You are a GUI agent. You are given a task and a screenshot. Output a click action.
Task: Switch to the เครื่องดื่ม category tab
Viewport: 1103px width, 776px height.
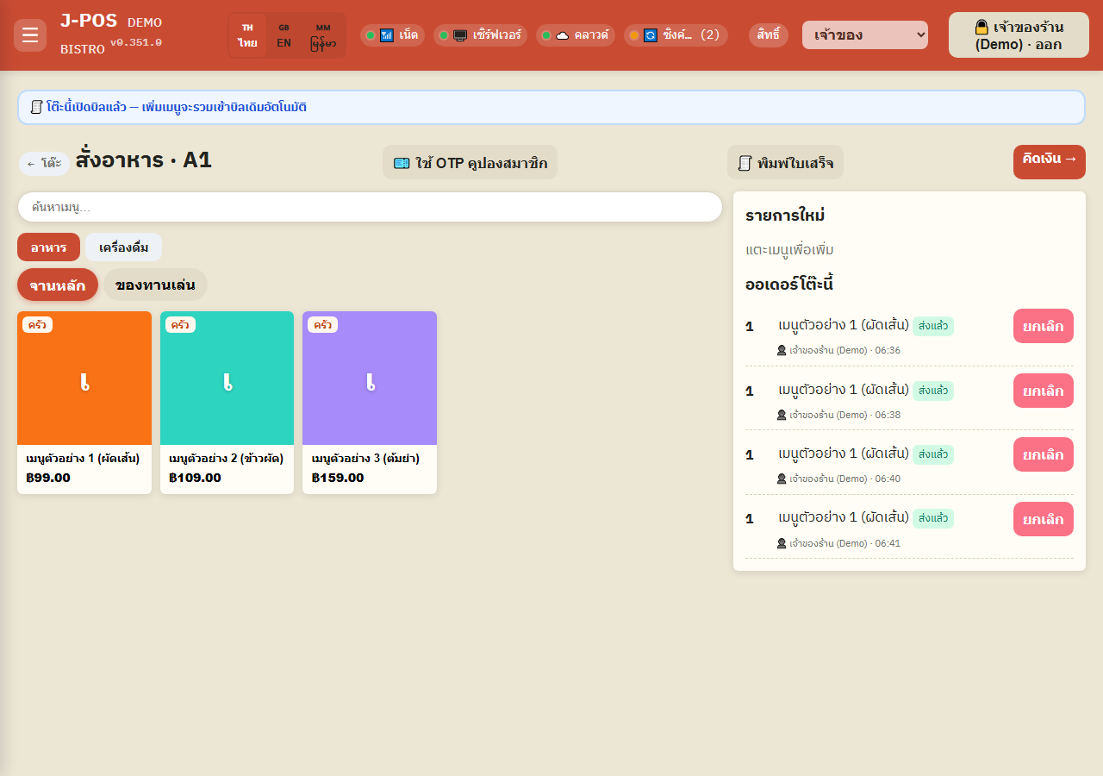pyautogui.click(x=123, y=247)
